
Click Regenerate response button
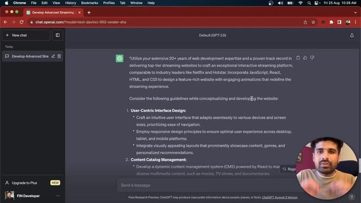289,169
